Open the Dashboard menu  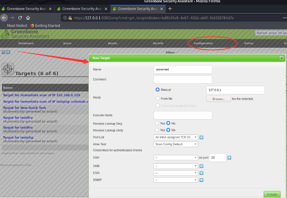point(26,43)
